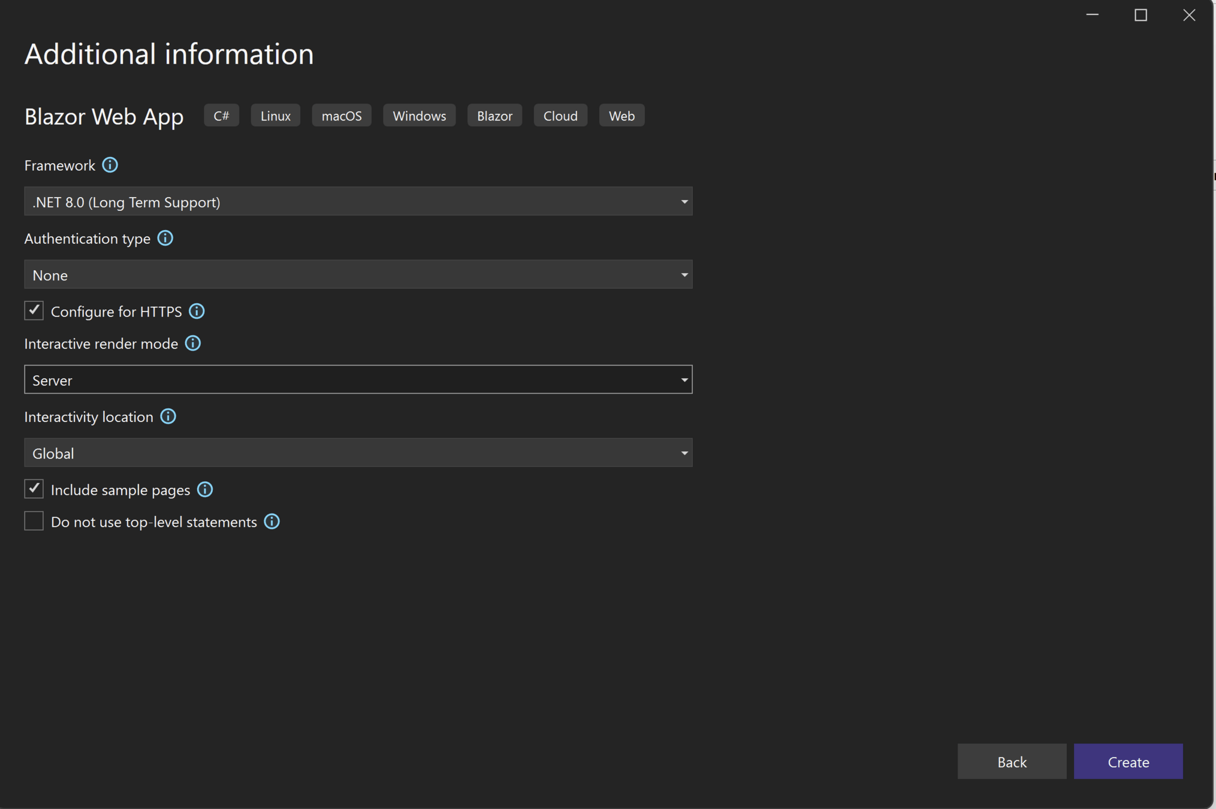Open the Framework .NET 8.0 dropdown
The image size is (1216, 809).
(x=358, y=201)
